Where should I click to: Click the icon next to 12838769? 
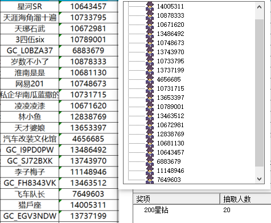click(x=150, y=134)
